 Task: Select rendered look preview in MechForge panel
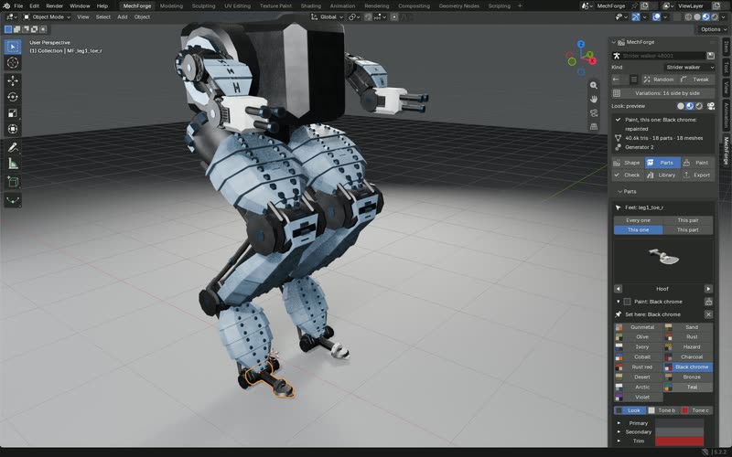699,106
